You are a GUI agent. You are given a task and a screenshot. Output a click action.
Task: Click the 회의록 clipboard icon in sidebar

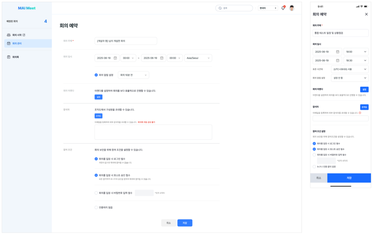9,57
